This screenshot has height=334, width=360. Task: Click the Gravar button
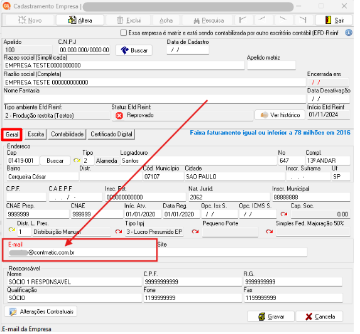coord(271,316)
